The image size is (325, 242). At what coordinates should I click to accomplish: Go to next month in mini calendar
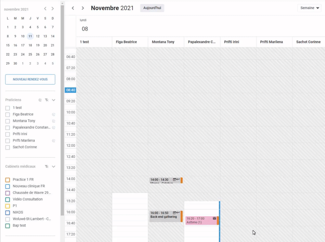[x=53, y=9]
